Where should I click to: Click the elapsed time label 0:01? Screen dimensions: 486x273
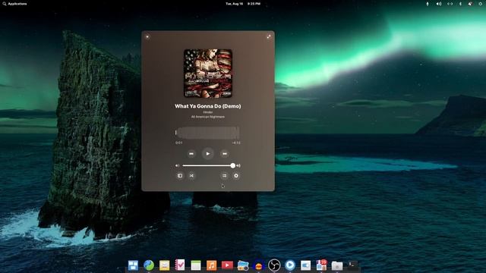[x=179, y=143]
